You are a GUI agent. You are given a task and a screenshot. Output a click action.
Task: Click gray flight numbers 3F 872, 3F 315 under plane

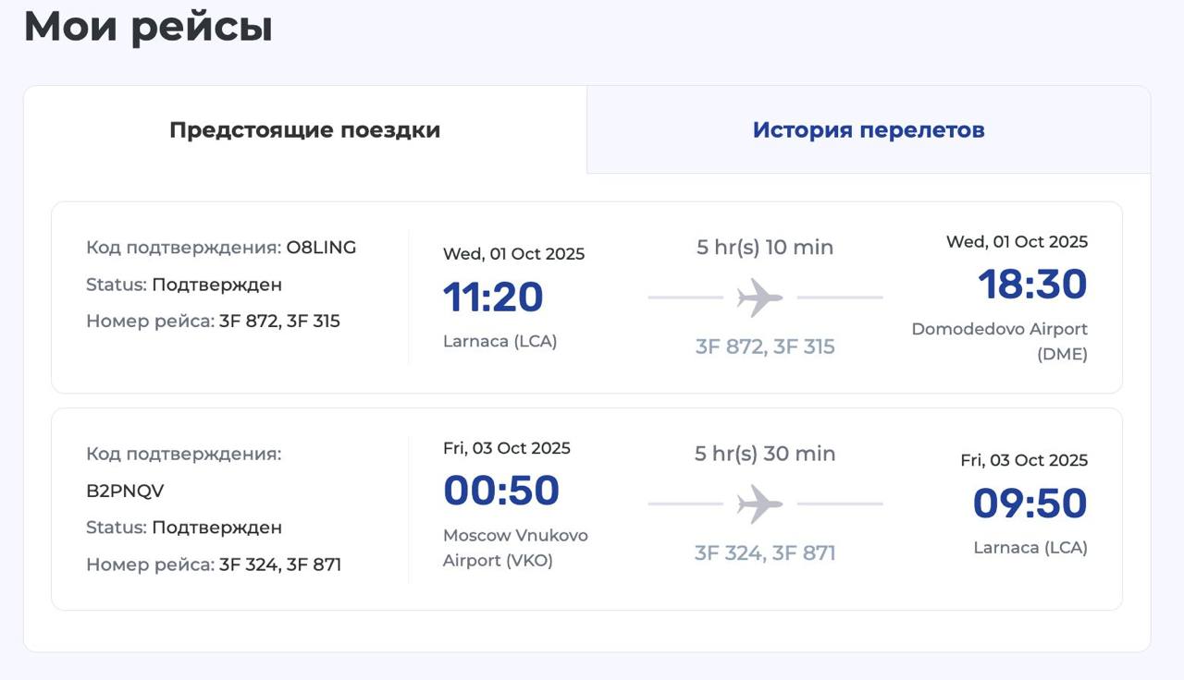(765, 346)
